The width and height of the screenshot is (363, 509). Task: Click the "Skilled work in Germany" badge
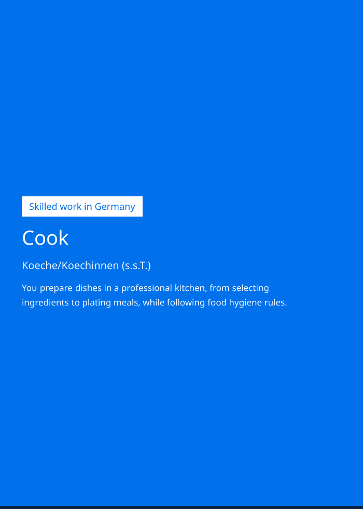coord(82,207)
